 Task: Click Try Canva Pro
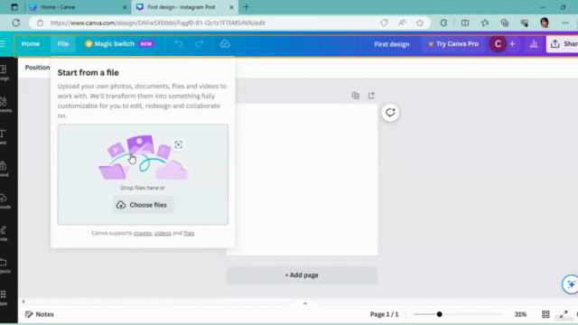point(453,44)
